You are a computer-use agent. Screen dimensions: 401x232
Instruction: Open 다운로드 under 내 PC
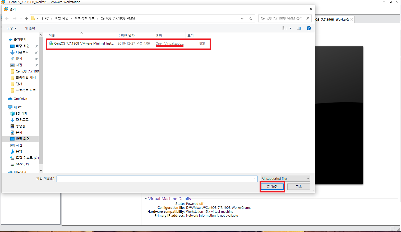pos(22,120)
